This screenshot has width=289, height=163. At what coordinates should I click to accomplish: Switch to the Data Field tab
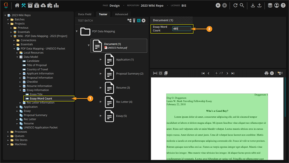85,14
